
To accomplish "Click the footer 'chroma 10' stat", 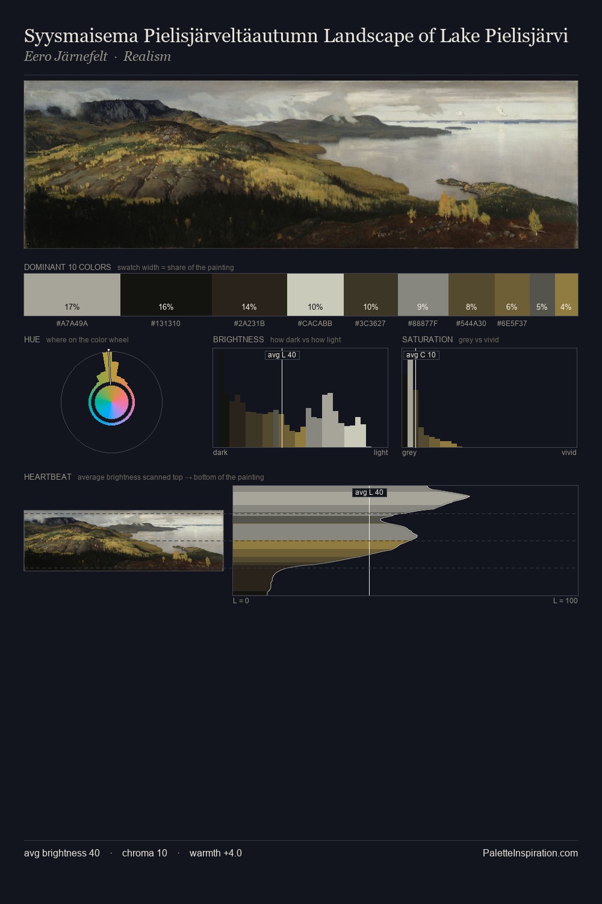I will click(144, 853).
